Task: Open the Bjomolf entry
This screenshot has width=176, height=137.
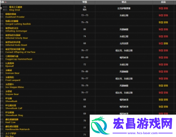Action: pos(10,66)
